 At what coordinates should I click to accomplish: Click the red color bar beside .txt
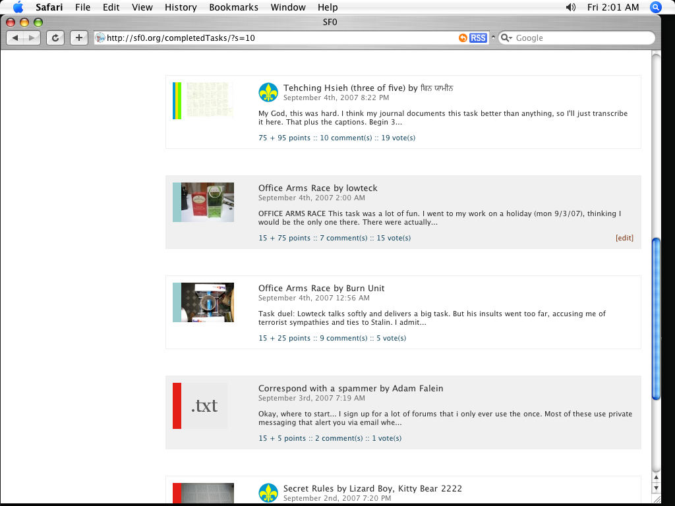[x=177, y=406]
